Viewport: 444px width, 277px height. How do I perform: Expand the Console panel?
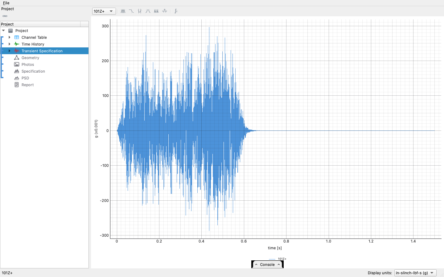[267, 264]
